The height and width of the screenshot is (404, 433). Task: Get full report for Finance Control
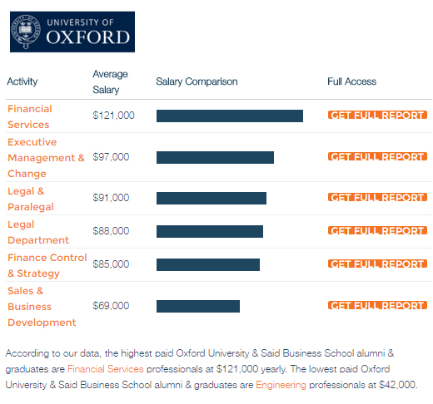coord(377,264)
